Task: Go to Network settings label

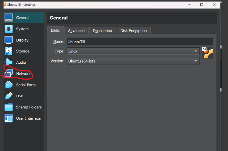Action: click(23, 74)
